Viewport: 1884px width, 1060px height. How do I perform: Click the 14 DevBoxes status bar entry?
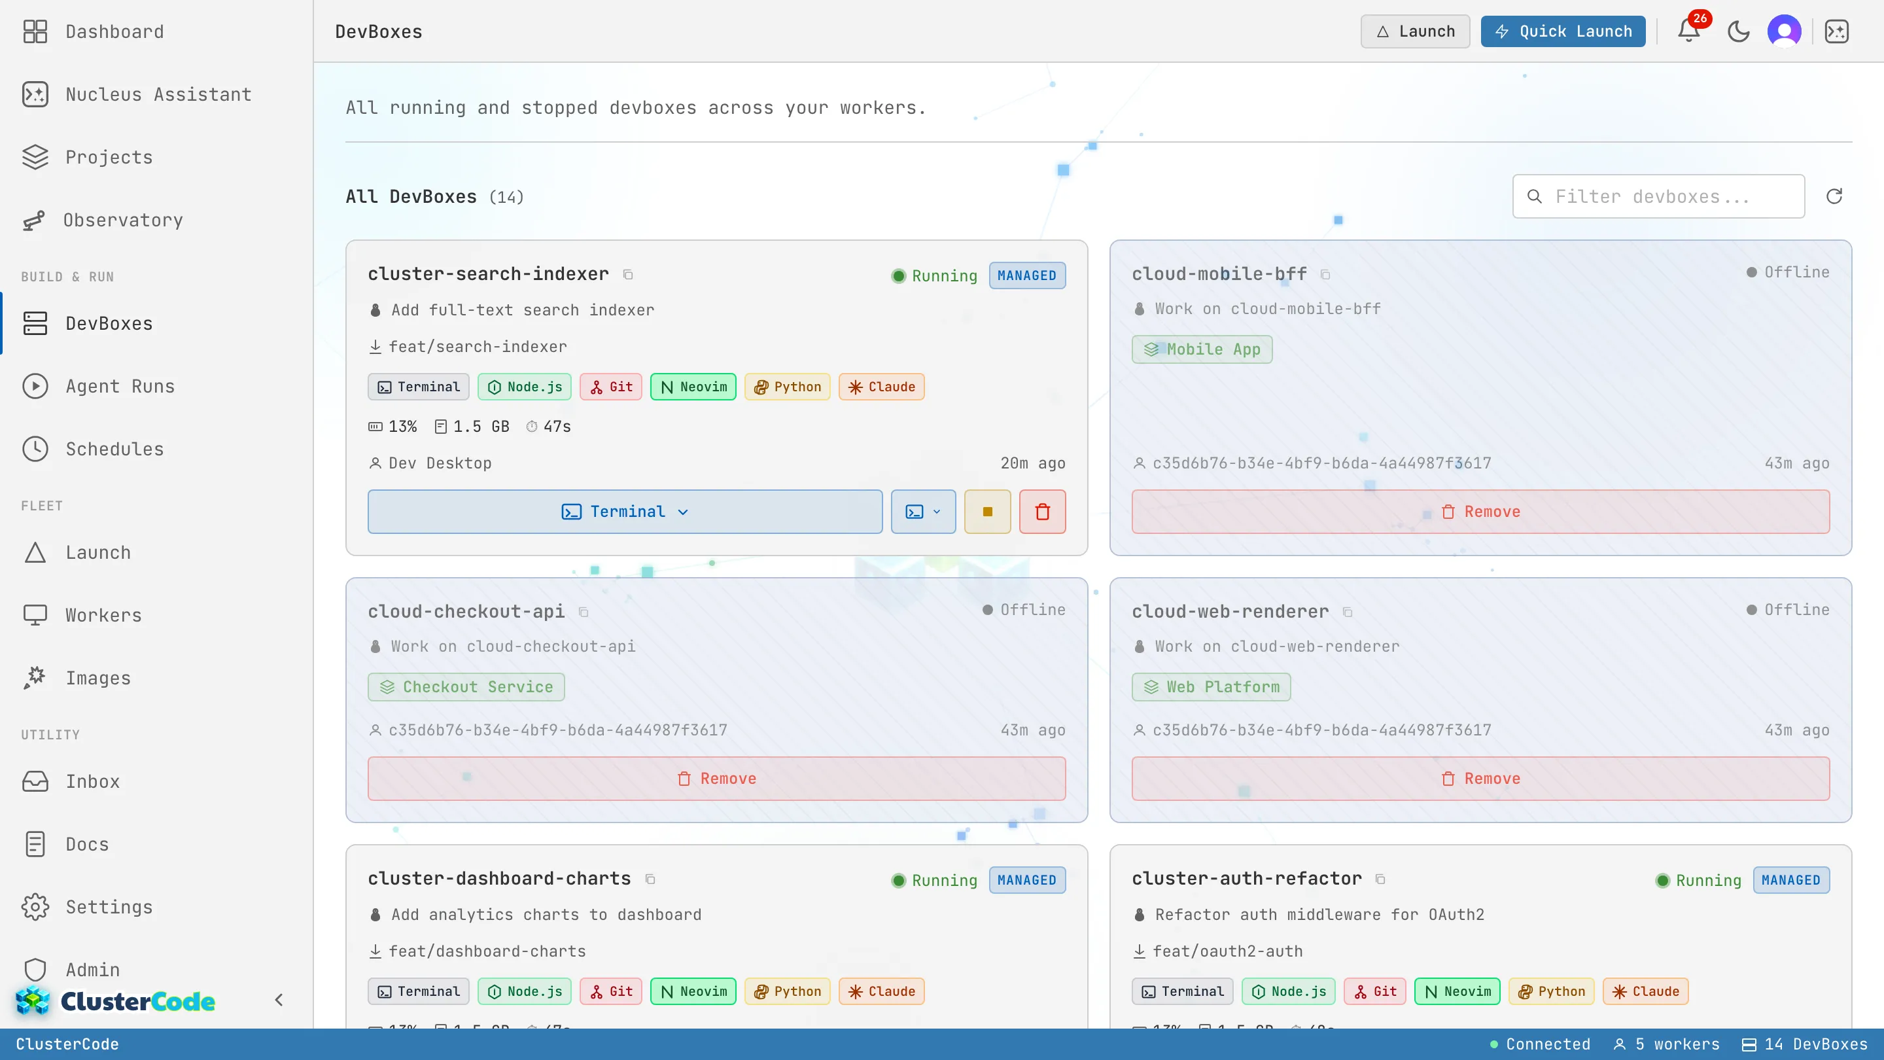[1804, 1044]
